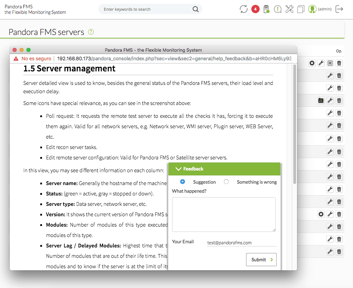Click the 1.5 Server management heading

click(69, 69)
